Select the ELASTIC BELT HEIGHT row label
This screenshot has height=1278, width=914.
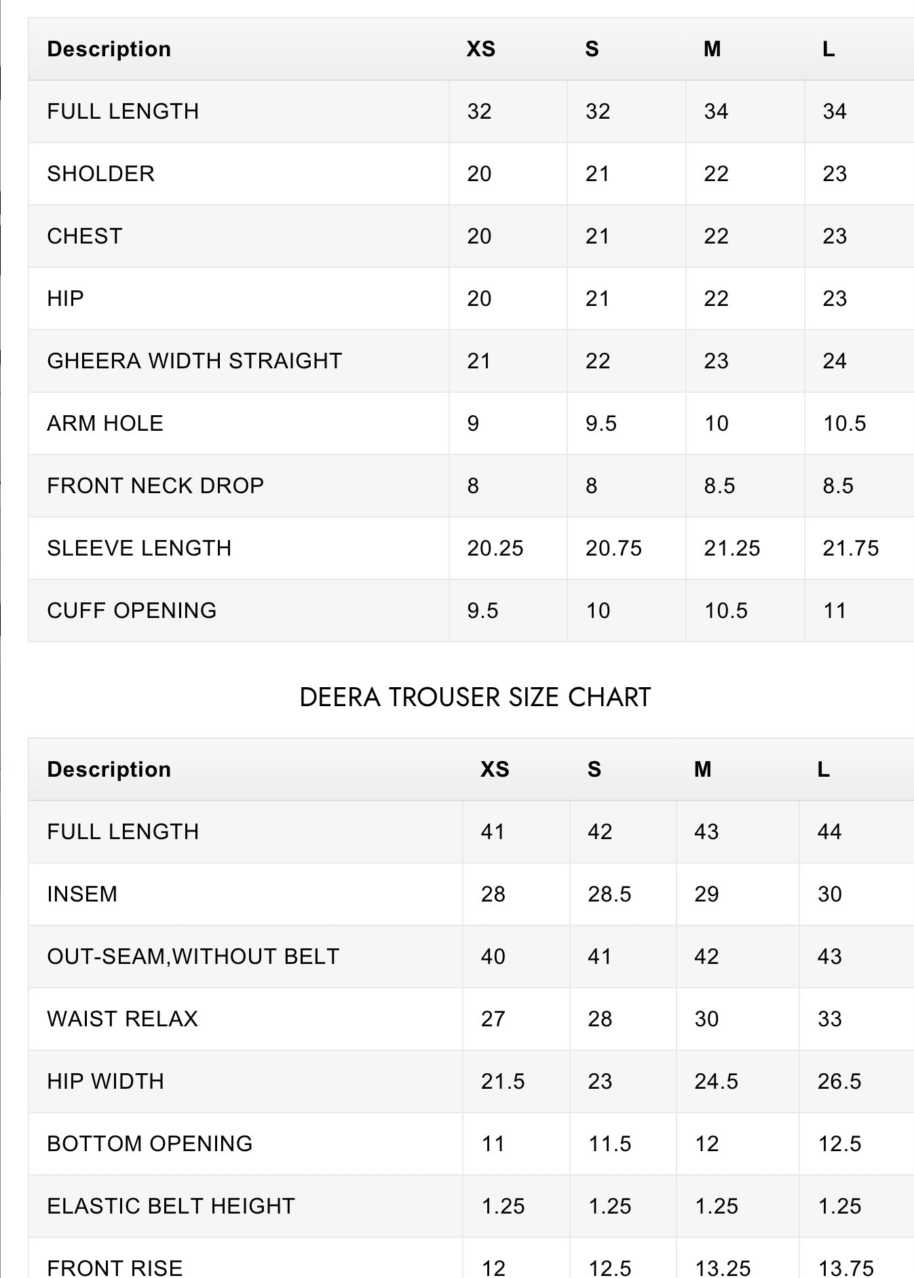coord(171,1206)
